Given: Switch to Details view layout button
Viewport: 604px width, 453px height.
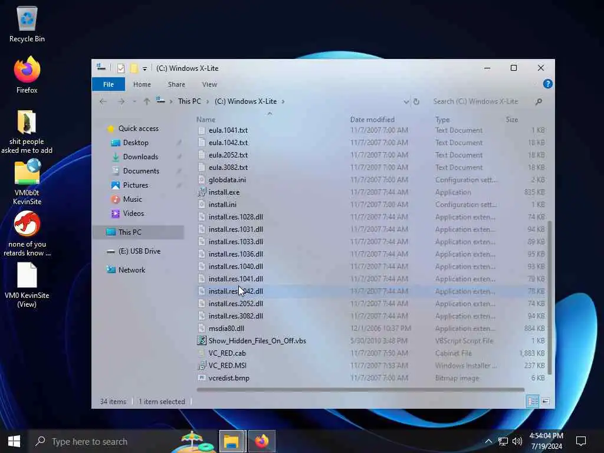Looking at the screenshot, I should pos(533,401).
